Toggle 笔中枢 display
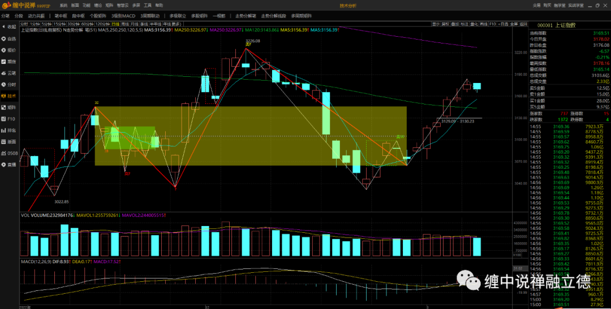Viewport: 611px width, 309px height. (x=61, y=16)
